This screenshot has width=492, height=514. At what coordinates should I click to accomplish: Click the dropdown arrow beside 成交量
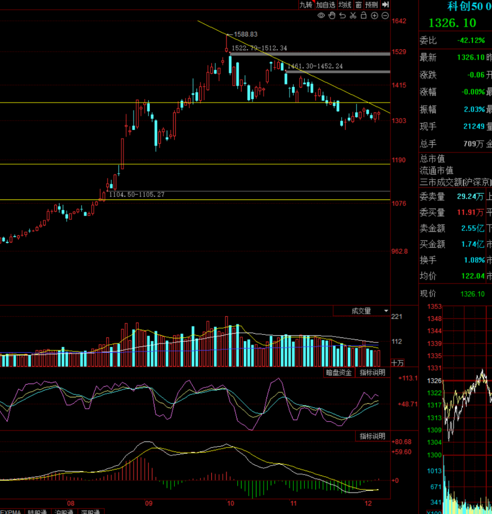click(386, 311)
